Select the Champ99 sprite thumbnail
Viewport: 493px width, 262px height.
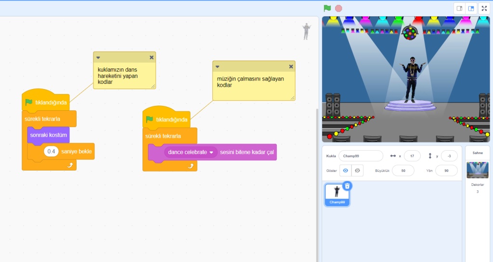tap(337, 195)
